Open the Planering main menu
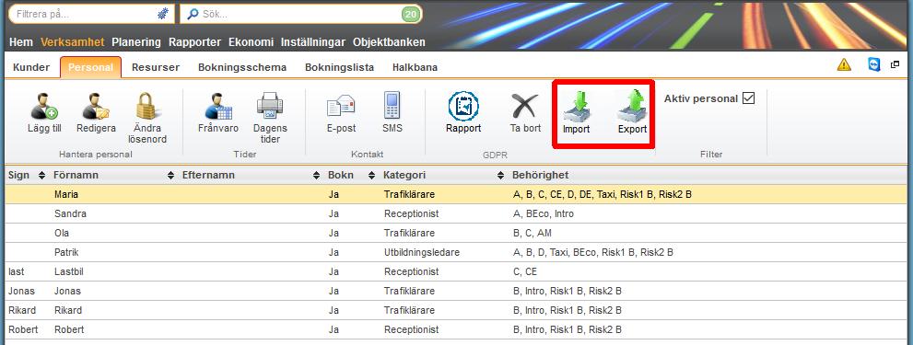This screenshot has width=913, height=345. (136, 42)
